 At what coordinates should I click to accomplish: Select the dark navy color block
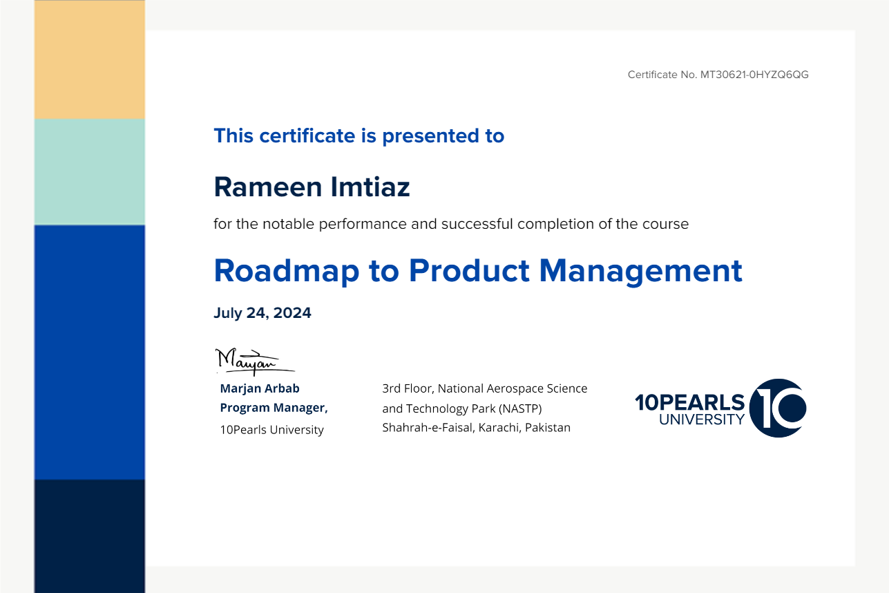click(x=90, y=536)
